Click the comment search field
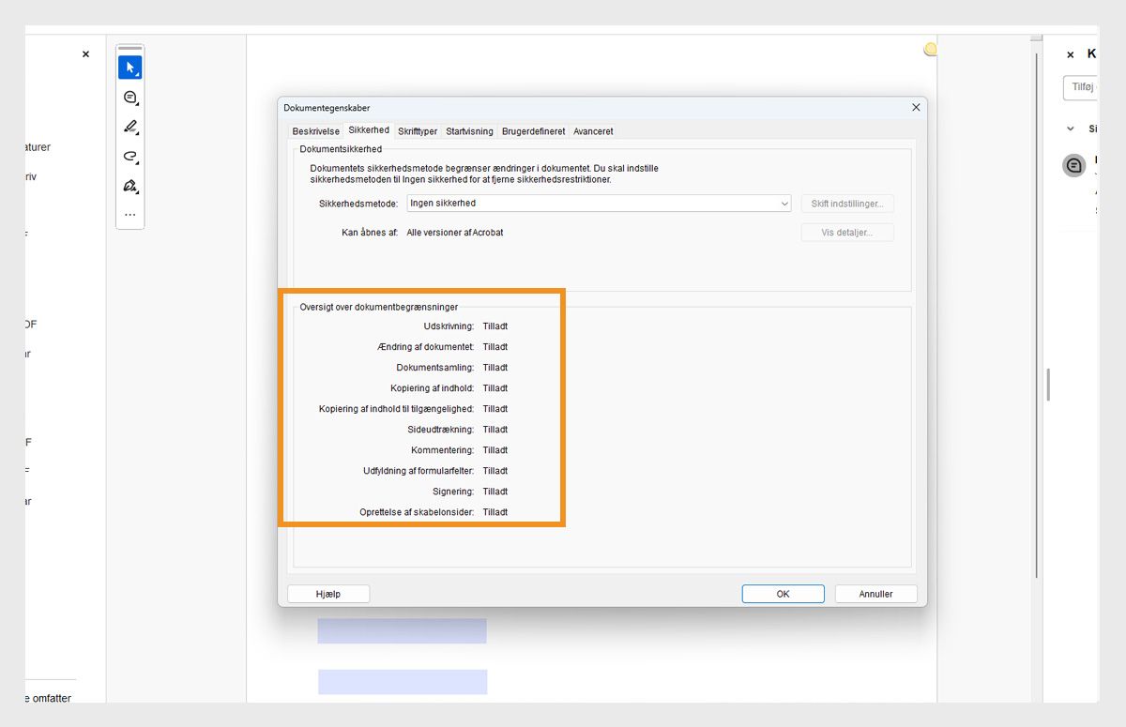 coord(1081,86)
